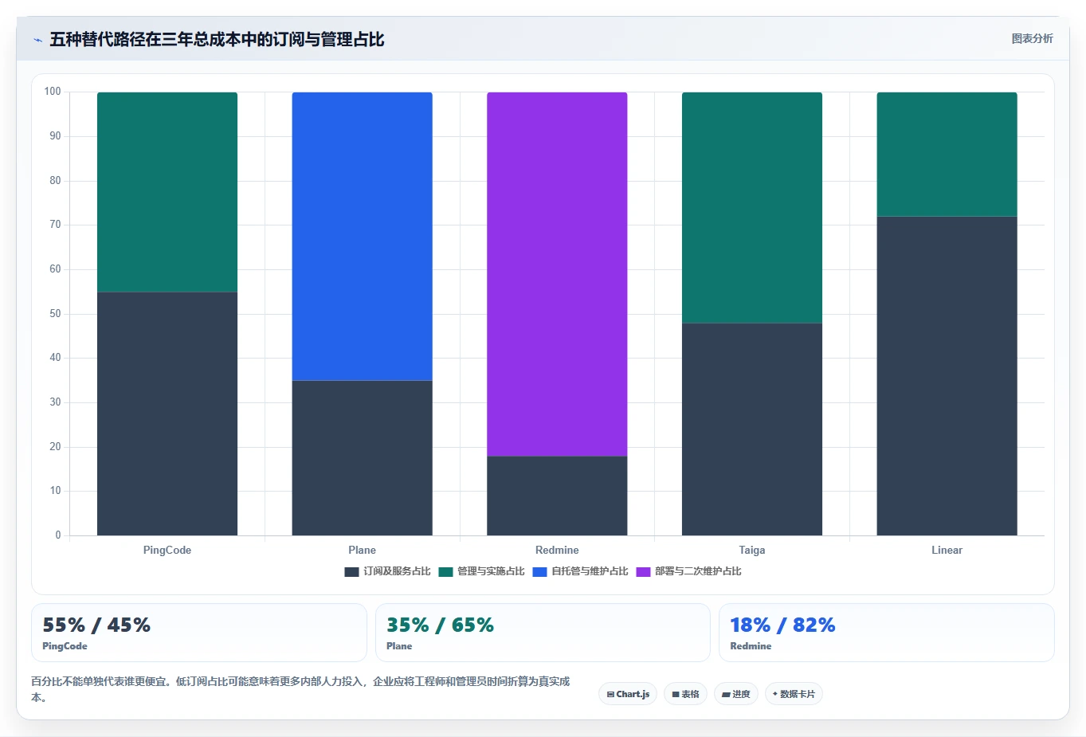Click Plane's dark subscription bar segment

363,458
